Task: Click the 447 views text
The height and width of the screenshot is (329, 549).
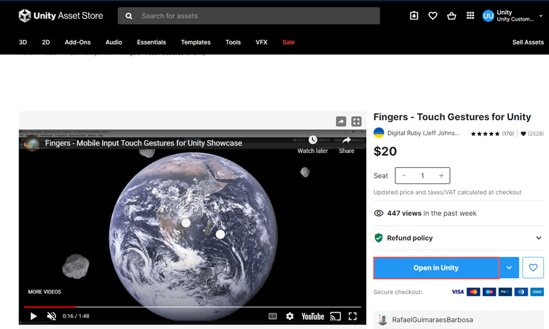Action: click(404, 214)
